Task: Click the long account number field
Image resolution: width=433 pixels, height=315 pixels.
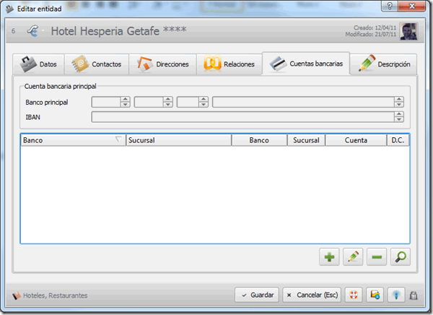Action: click(x=303, y=102)
